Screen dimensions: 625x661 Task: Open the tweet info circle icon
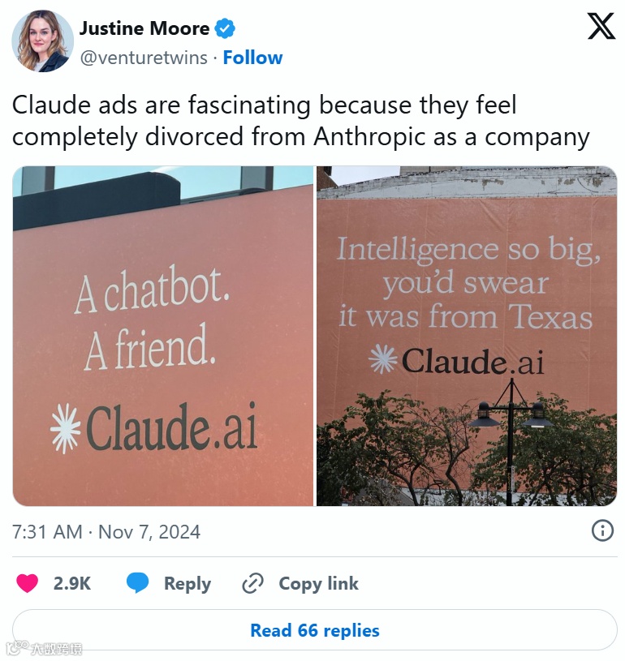pos(602,530)
